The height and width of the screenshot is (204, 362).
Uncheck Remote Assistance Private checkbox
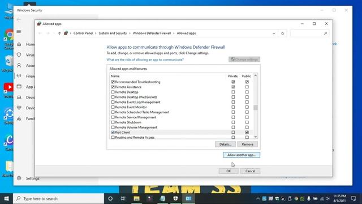pos(233,87)
